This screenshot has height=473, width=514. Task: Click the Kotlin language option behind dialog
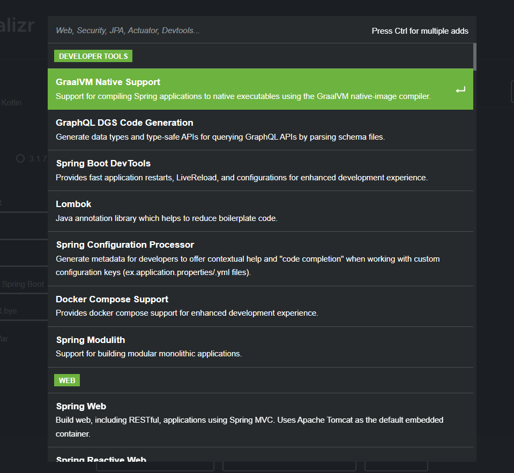point(11,103)
